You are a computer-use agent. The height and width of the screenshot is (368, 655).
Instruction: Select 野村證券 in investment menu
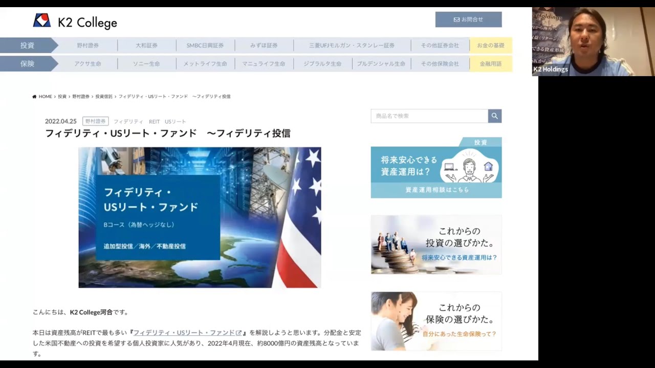click(x=88, y=45)
